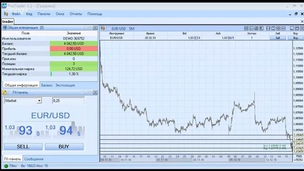304x171 pixels.
Task: Click the bracketed icon after Общая информация title
Action: (42, 28)
